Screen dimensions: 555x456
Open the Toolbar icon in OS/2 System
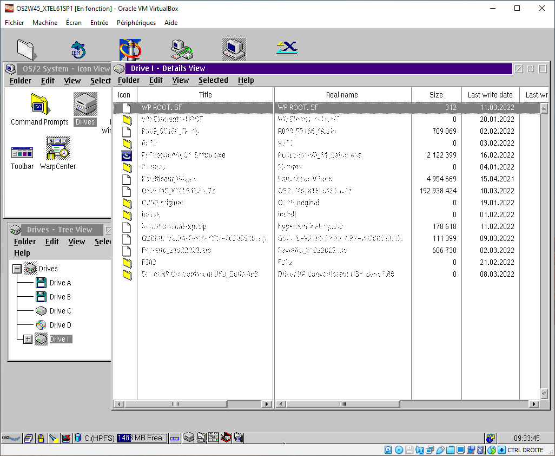(22, 152)
